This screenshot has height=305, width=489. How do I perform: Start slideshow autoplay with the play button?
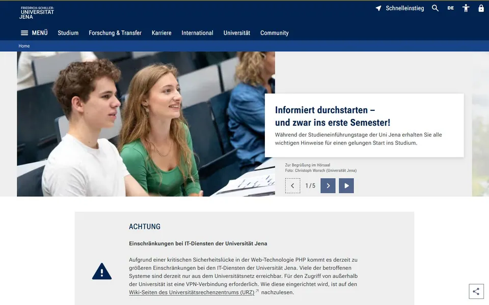(x=346, y=186)
